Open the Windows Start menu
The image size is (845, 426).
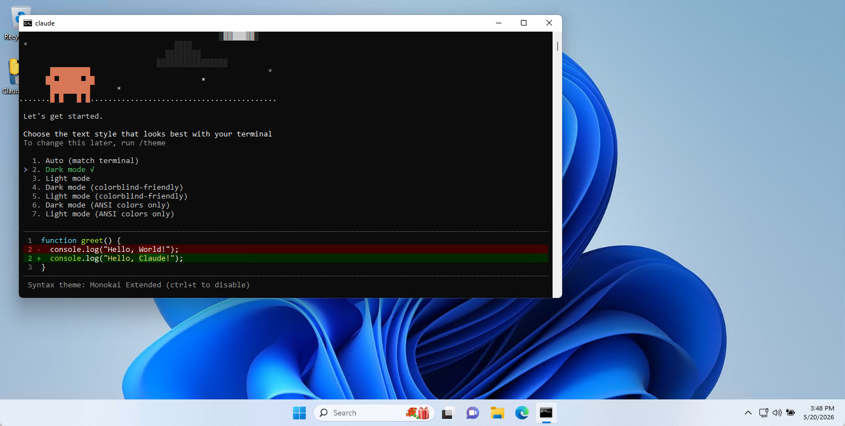(x=299, y=413)
